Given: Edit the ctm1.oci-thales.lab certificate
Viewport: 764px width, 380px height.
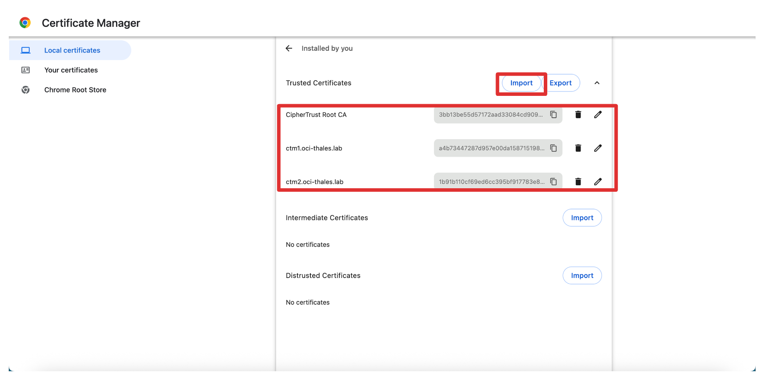Looking at the screenshot, I should coord(598,148).
